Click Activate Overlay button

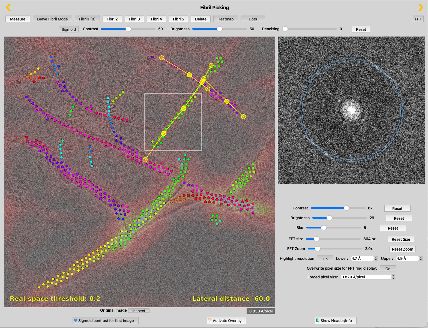pos(226,321)
